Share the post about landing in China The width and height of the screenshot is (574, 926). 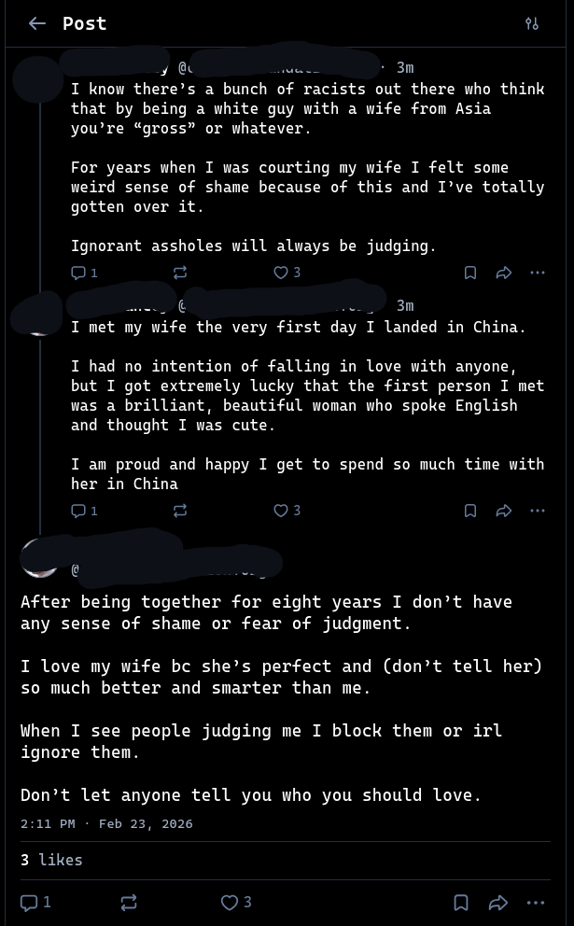pos(504,511)
